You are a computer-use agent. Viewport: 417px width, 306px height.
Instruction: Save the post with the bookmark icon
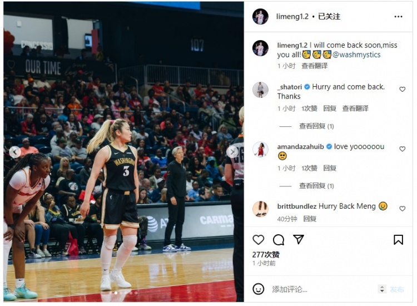point(398,240)
